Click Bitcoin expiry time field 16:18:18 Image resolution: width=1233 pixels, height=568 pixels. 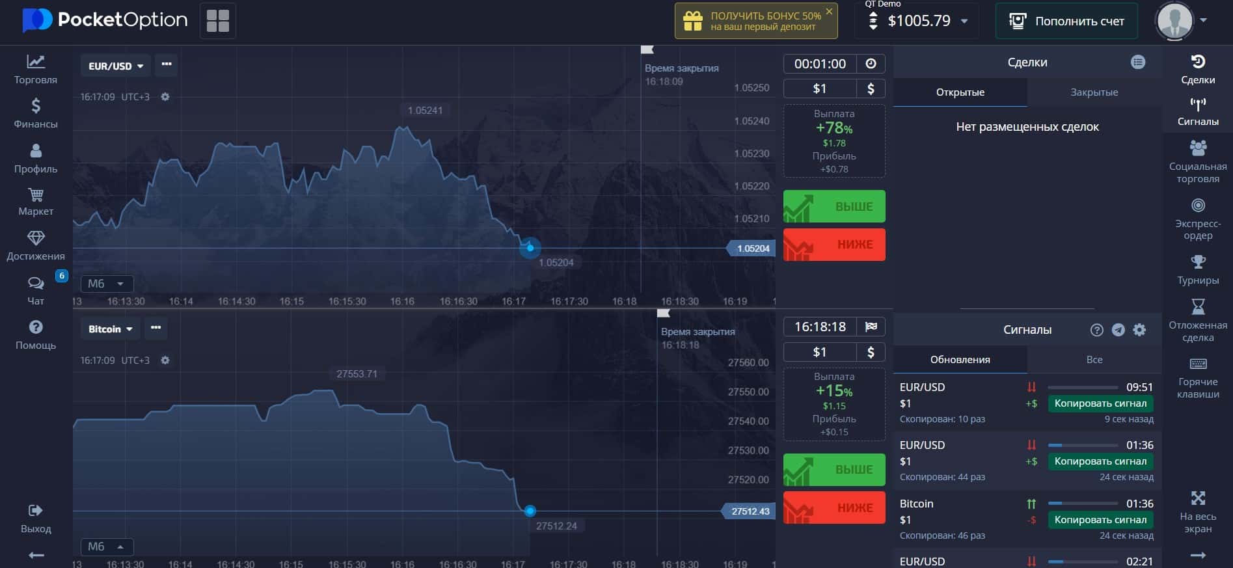point(820,327)
